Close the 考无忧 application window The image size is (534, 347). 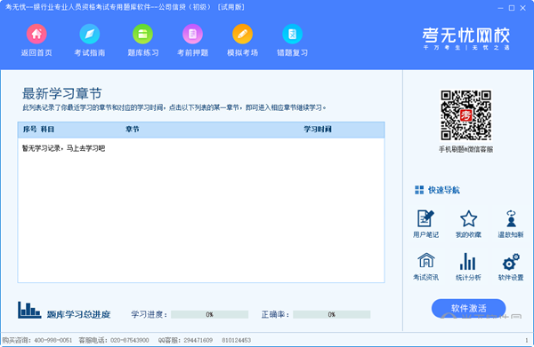522,8
